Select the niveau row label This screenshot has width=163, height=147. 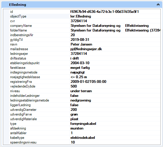pyautogui.click(x=15, y=91)
